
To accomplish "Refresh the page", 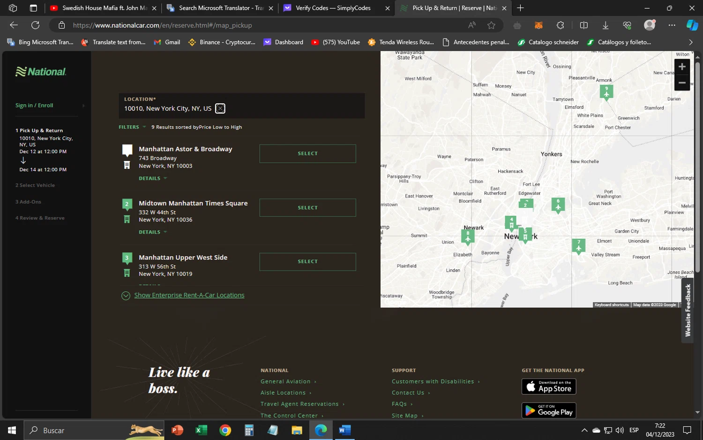I will point(35,25).
